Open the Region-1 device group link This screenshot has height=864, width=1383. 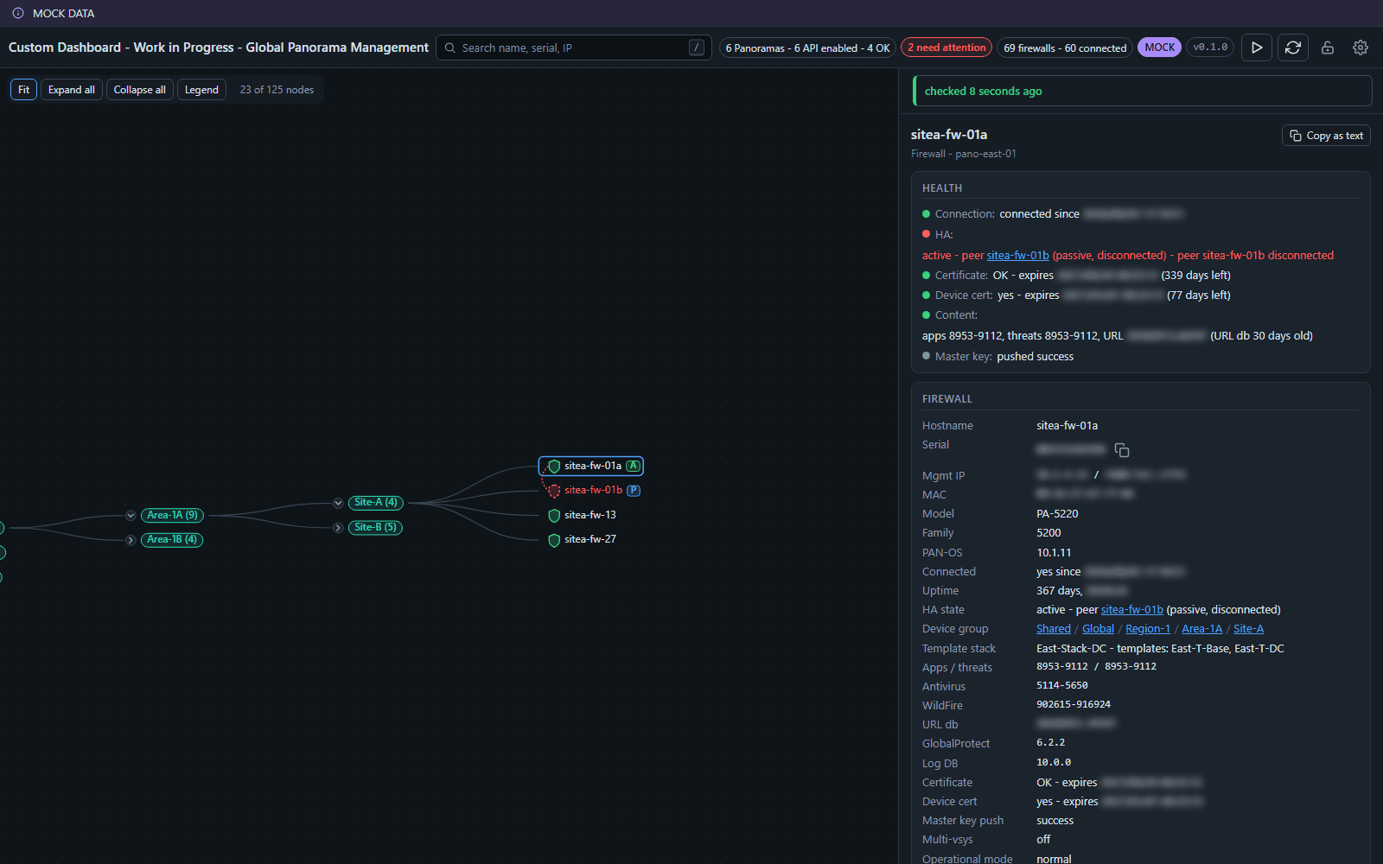coord(1148,629)
